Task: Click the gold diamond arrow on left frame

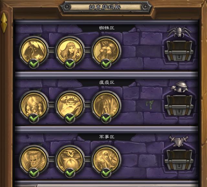Action: (x=4, y=22)
